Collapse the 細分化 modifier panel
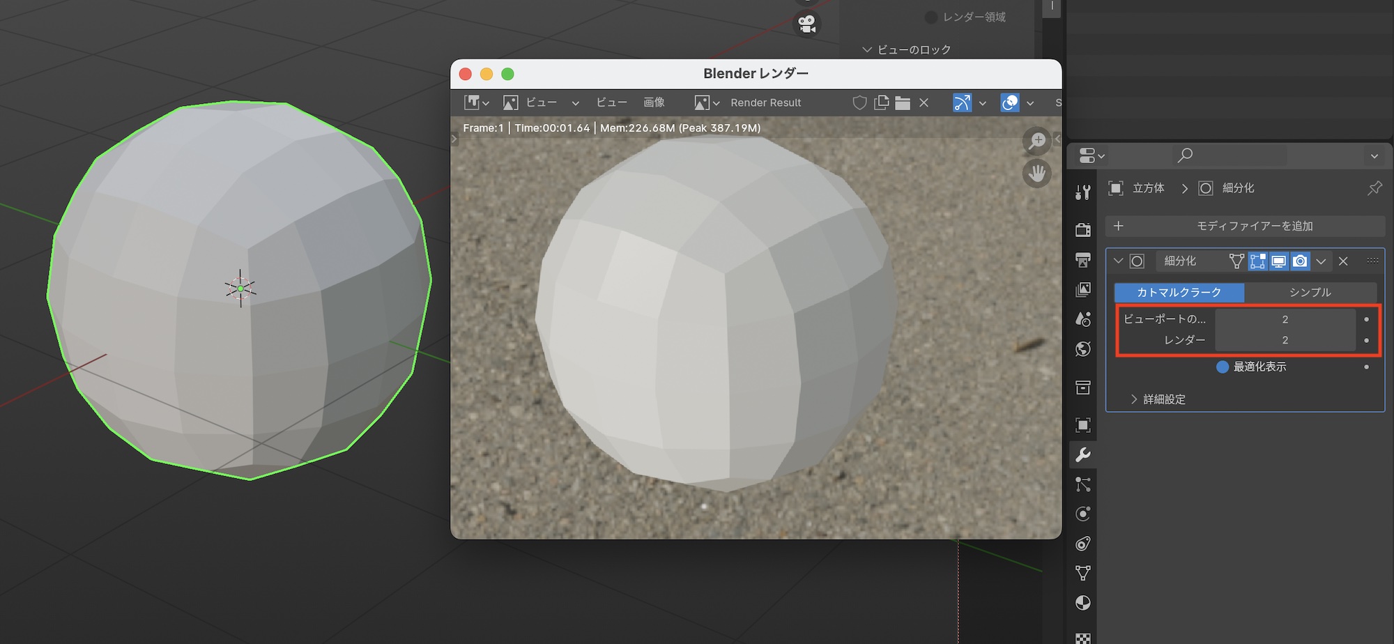Screen dimensions: 1394x644 tap(1119, 261)
